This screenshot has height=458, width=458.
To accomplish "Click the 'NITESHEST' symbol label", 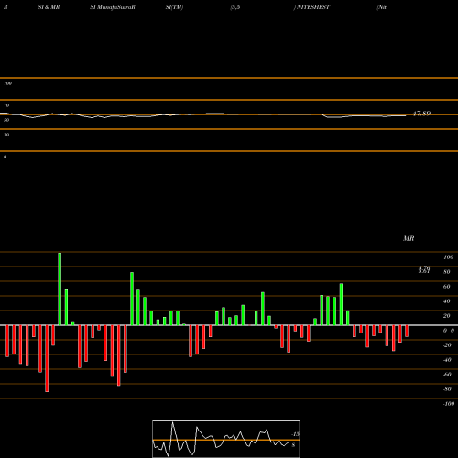I will (313, 7).
